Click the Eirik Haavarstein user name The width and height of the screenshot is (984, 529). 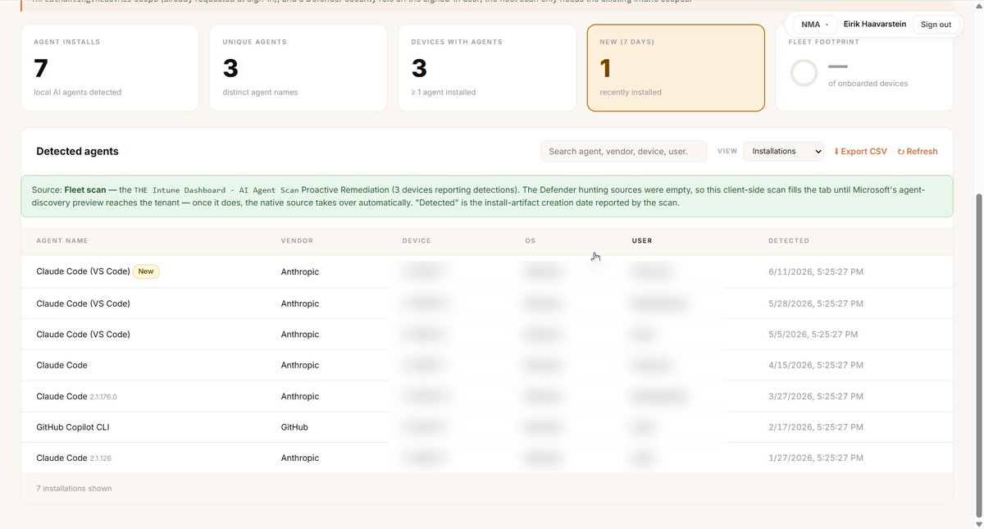(875, 25)
